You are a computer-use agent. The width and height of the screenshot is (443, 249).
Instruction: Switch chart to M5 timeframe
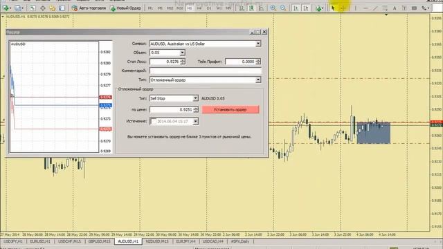click(x=160, y=8)
